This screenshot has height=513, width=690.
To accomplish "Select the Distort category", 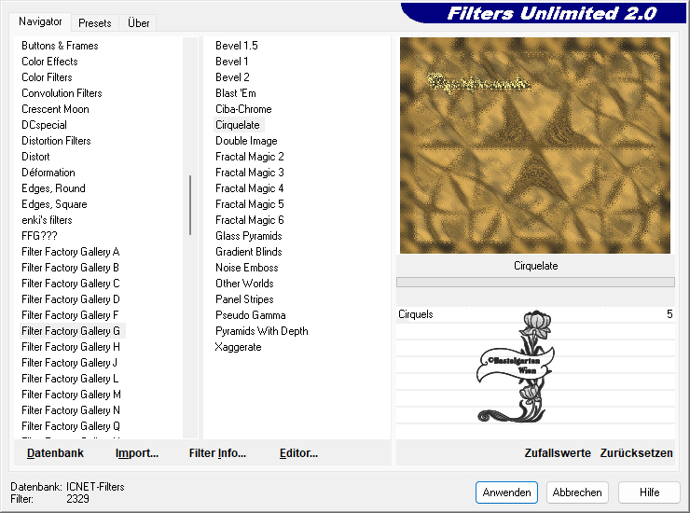I will [35, 157].
